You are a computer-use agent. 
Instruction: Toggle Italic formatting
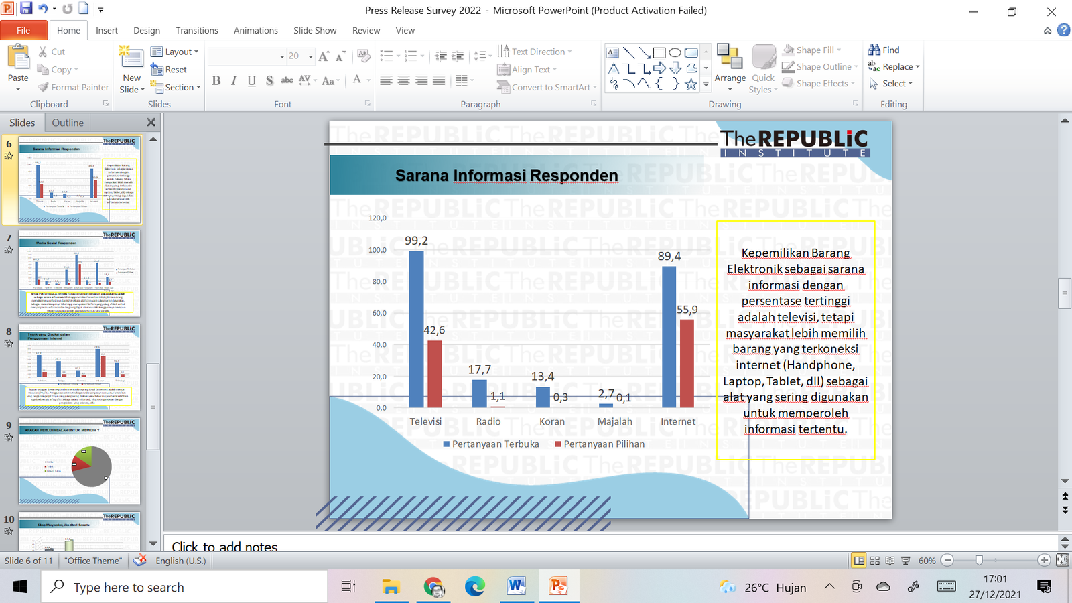[234, 80]
